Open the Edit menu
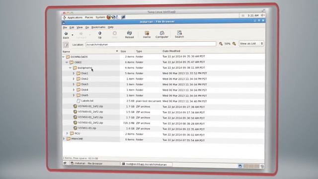This screenshot has height=179, width=318. (x=72, y=27)
